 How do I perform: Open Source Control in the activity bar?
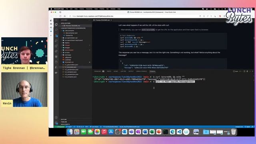pyautogui.click(x=56, y=35)
